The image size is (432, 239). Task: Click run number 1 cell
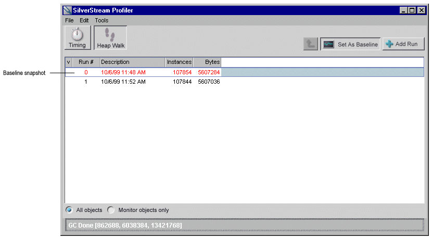(86, 82)
